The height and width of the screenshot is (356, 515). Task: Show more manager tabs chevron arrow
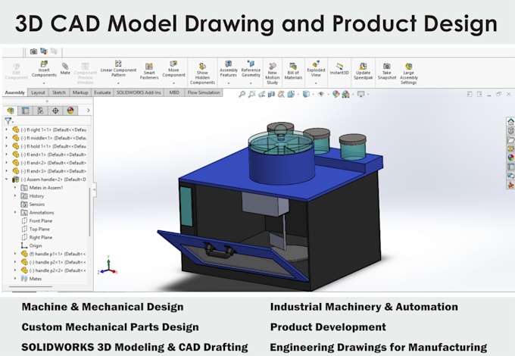[88, 111]
